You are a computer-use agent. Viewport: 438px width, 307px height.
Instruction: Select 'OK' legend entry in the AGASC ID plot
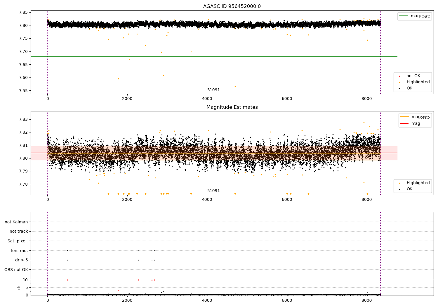[x=409, y=88]
